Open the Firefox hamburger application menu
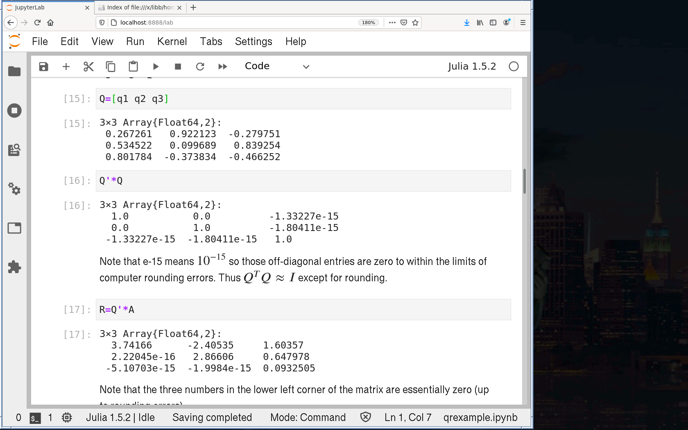The image size is (688, 430). 523,23
